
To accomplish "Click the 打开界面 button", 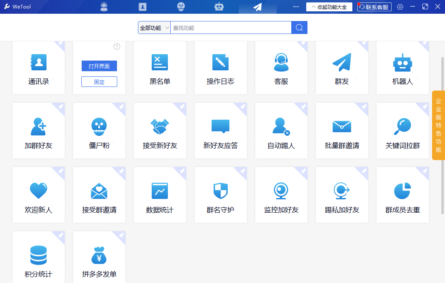I will click(x=99, y=66).
